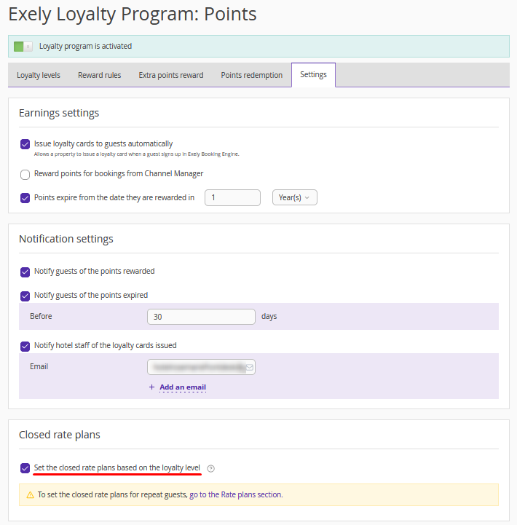Image resolution: width=517 pixels, height=525 pixels.
Task: Open the Year(s) period dropdown
Action: click(x=295, y=197)
